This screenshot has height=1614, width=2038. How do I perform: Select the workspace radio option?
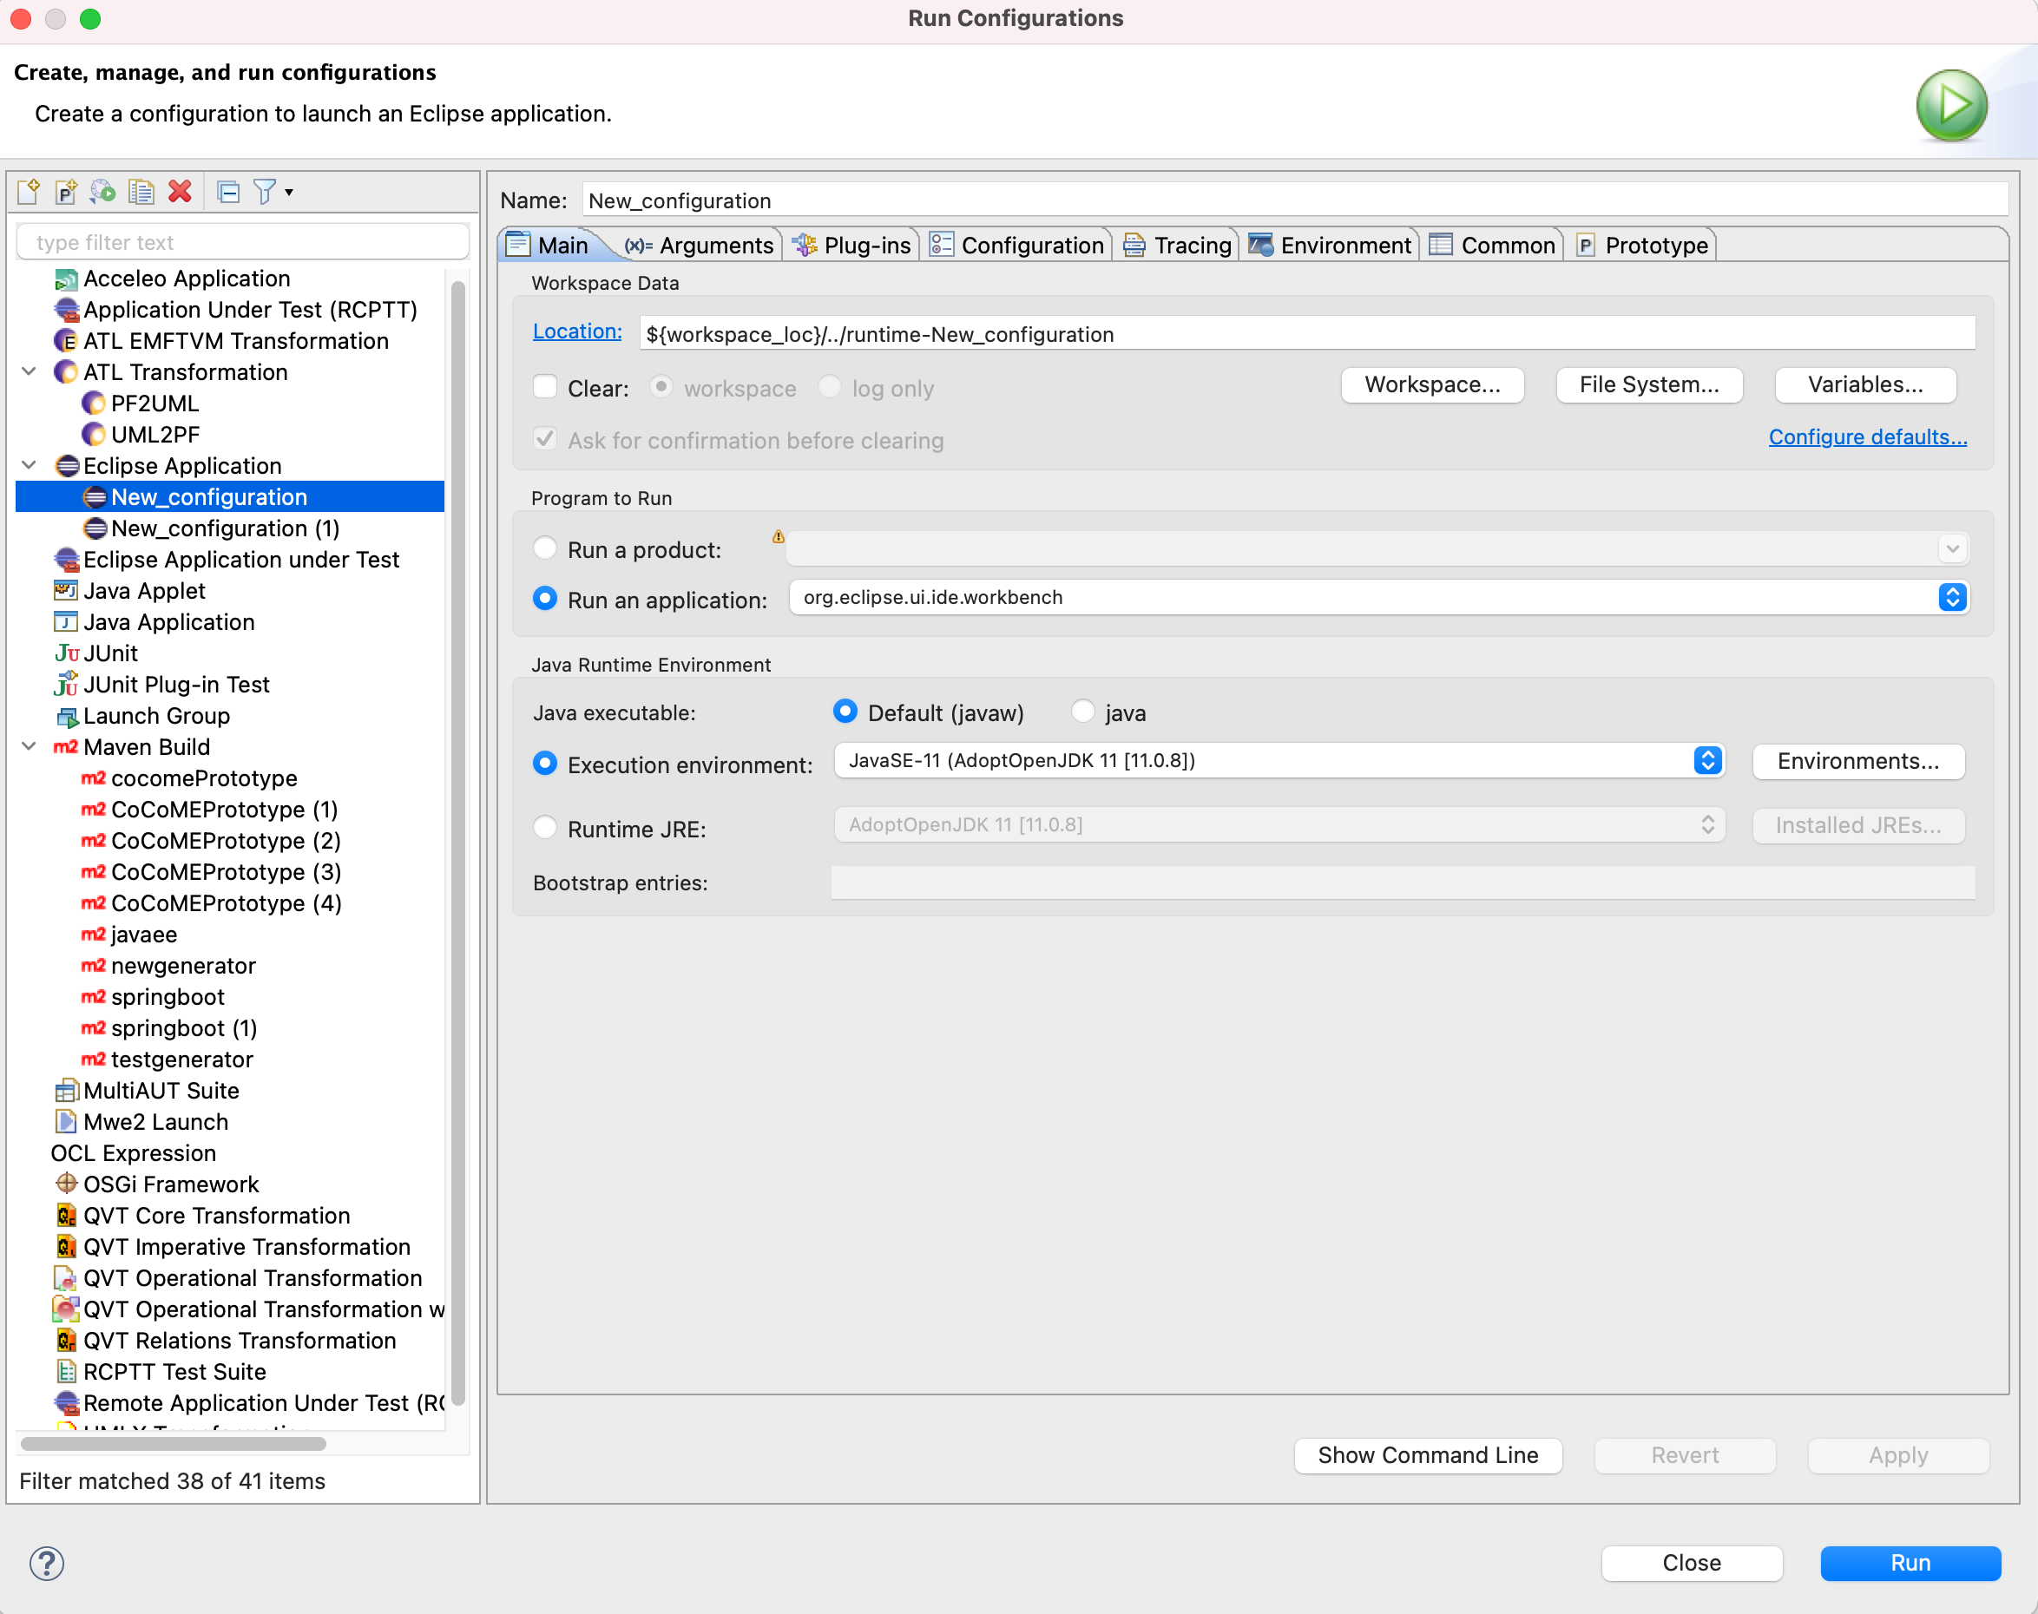click(x=661, y=385)
